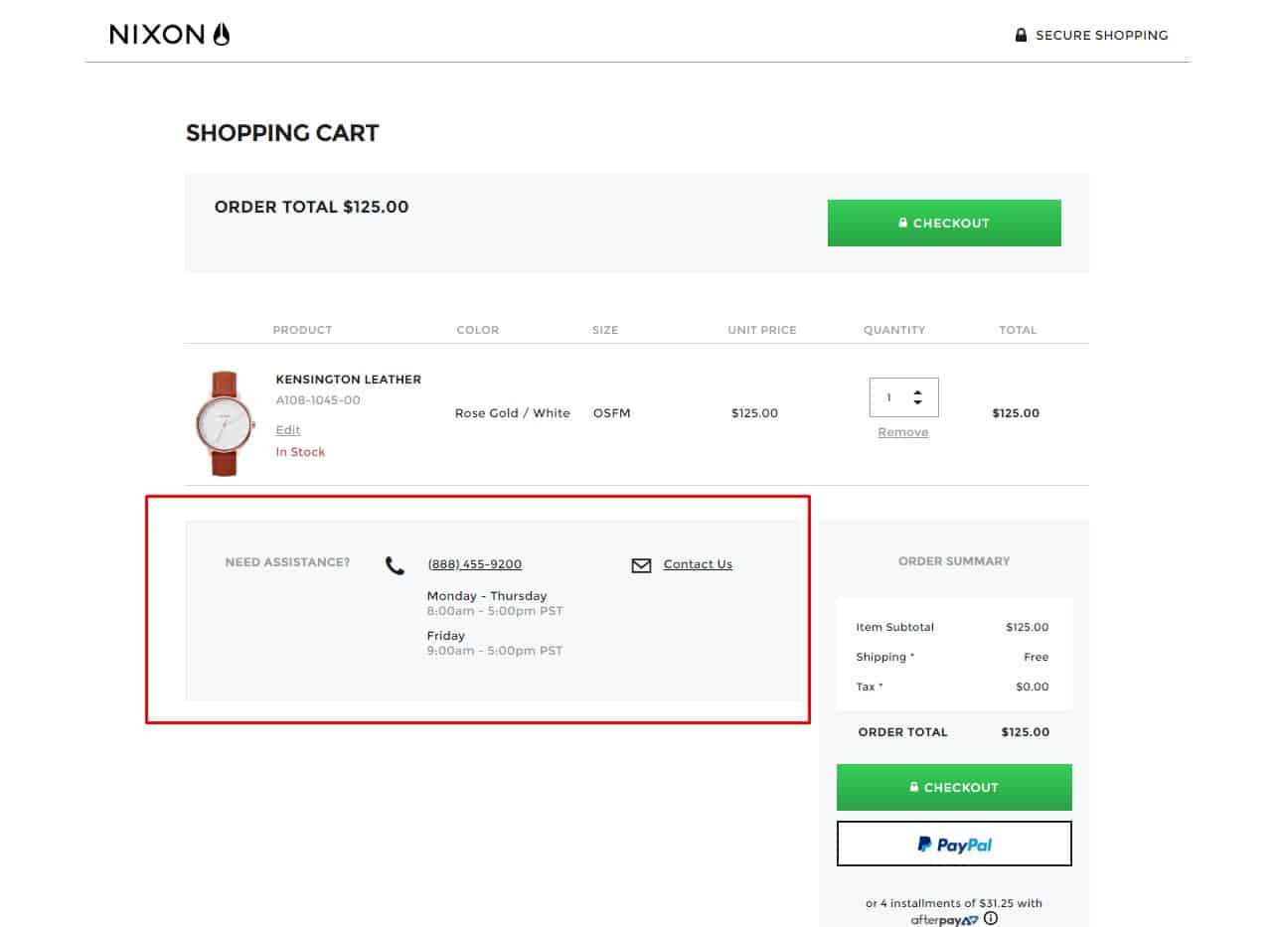Click the watch product thumbnail
The height and width of the screenshot is (927, 1281).
[x=223, y=420]
